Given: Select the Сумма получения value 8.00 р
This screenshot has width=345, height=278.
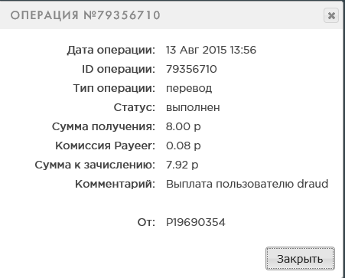Looking at the screenshot, I should (x=183, y=126).
